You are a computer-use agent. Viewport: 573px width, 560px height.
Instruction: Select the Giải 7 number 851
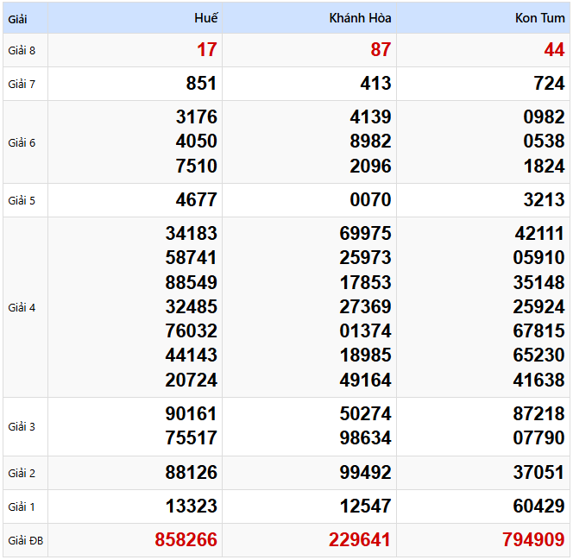(x=201, y=84)
